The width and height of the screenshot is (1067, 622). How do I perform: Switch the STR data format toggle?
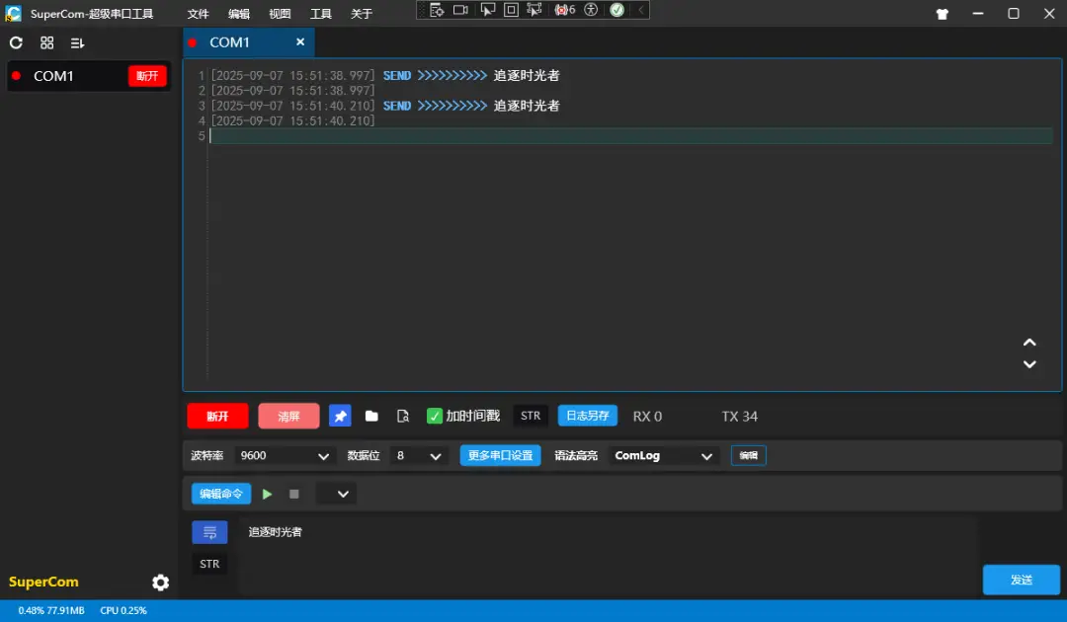pyautogui.click(x=530, y=416)
